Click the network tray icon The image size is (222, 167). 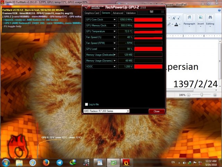pos(200,163)
